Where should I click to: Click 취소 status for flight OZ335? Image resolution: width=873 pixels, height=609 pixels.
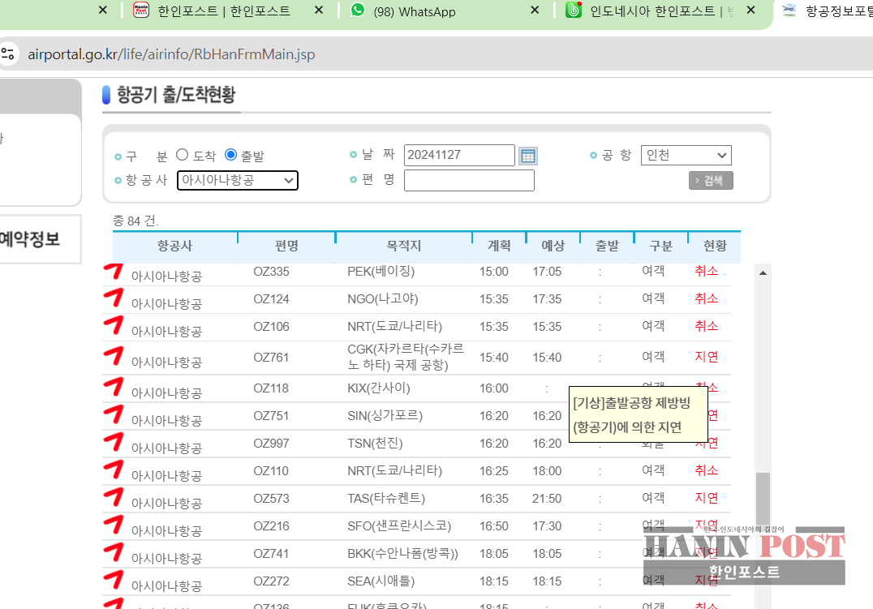click(706, 272)
